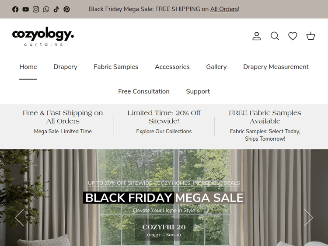View wishlist heart icon
This screenshot has width=328, height=246.
coord(293,36)
